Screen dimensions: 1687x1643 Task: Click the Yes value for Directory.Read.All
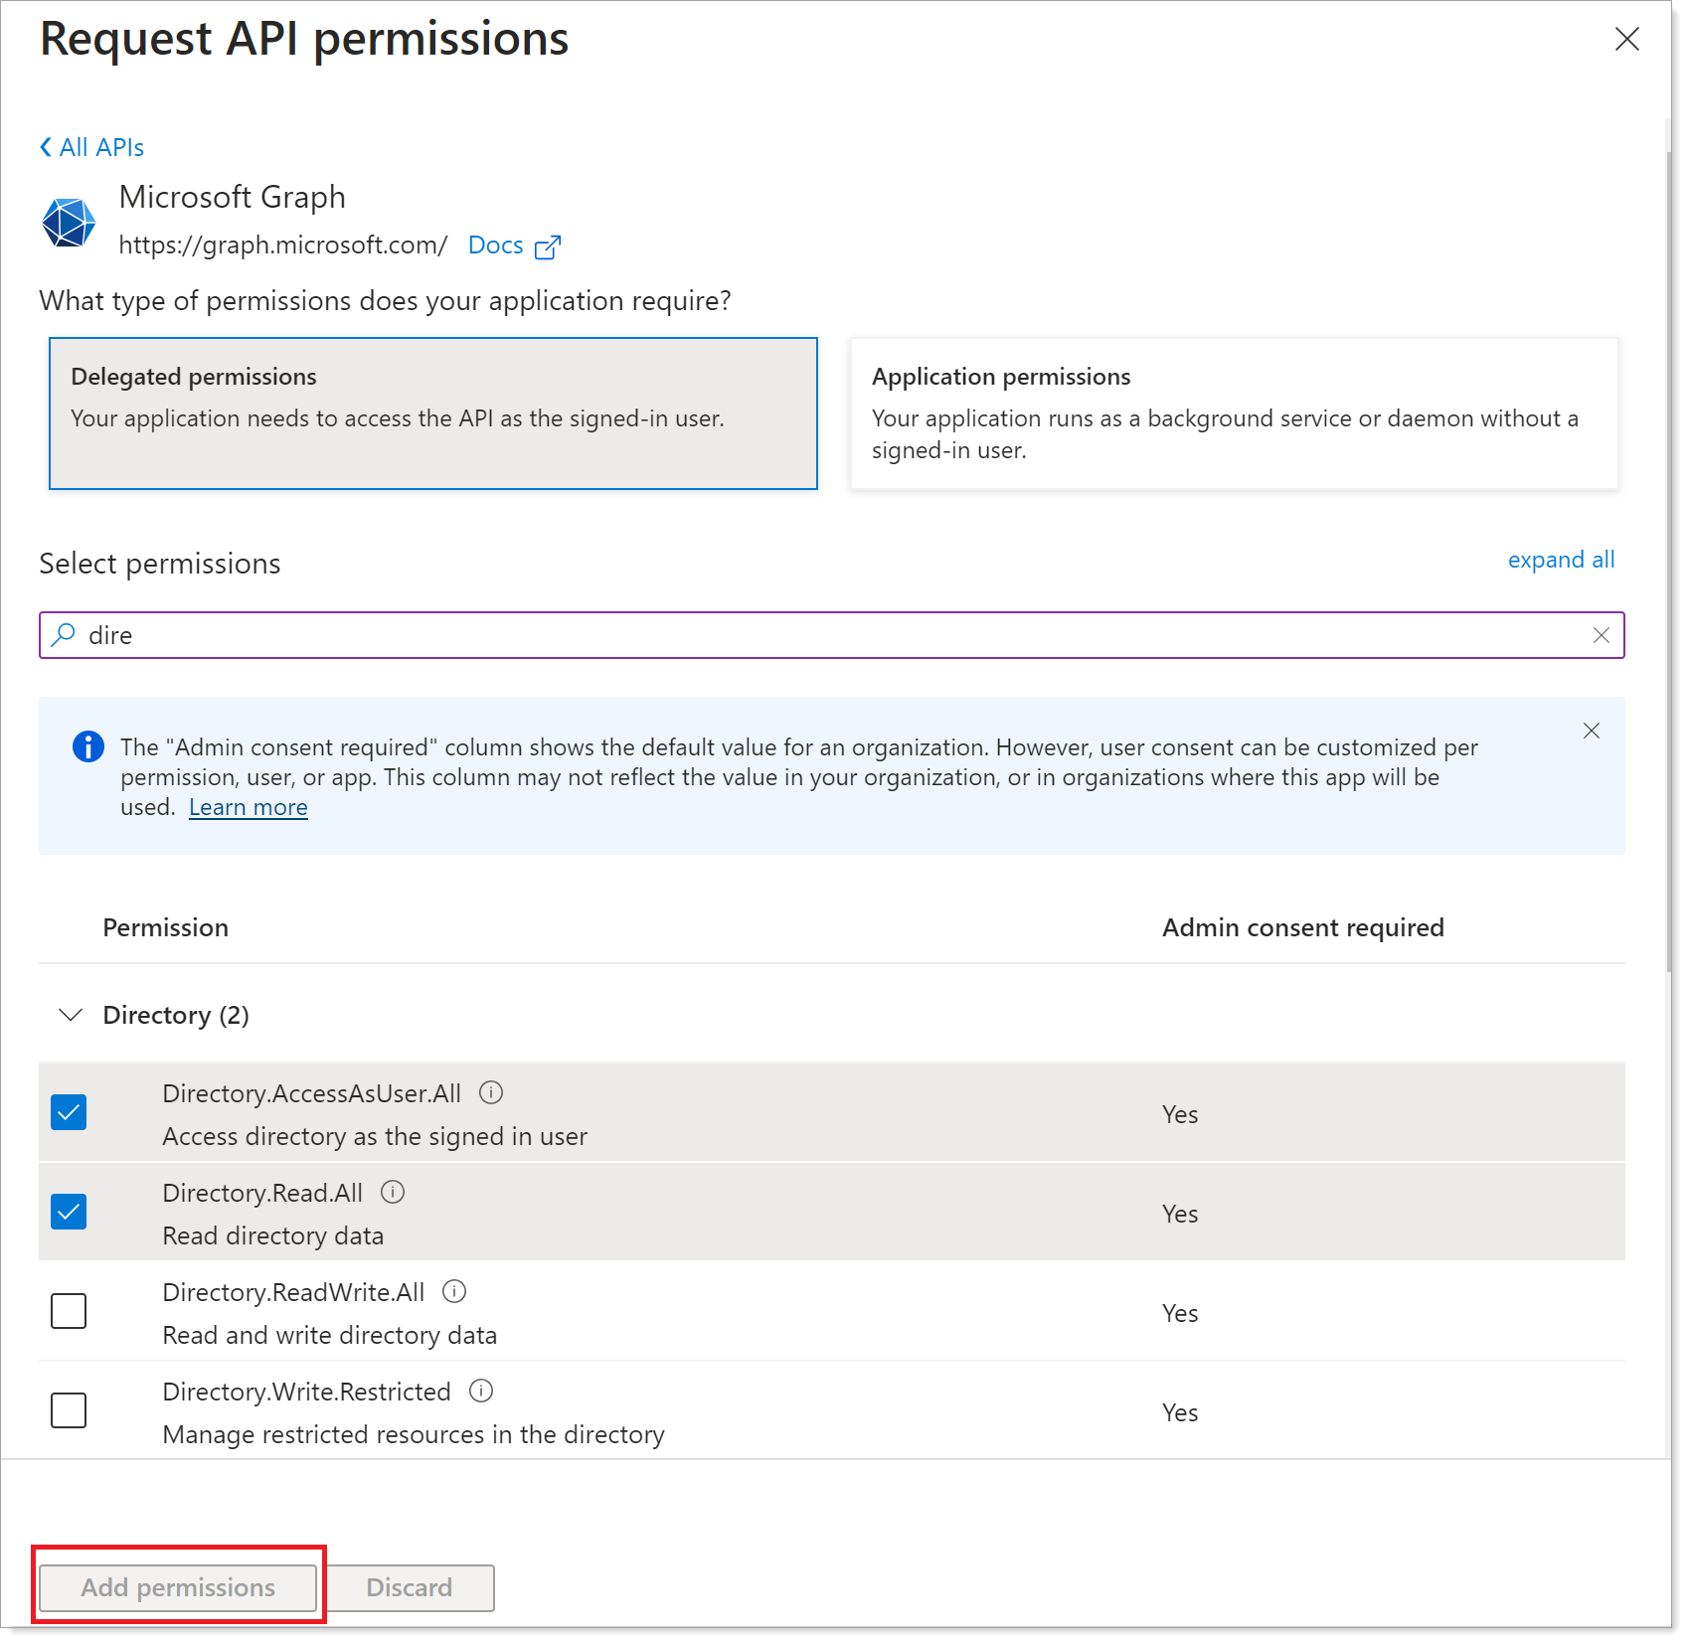click(x=1180, y=1214)
